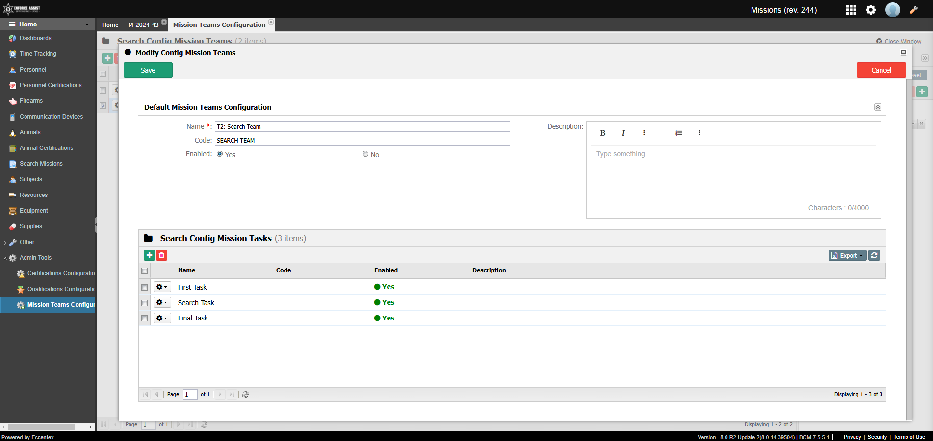Viewport: 933px width, 441px height.
Task: Open the apps grid icon in header
Action: [x=851, y=10]
